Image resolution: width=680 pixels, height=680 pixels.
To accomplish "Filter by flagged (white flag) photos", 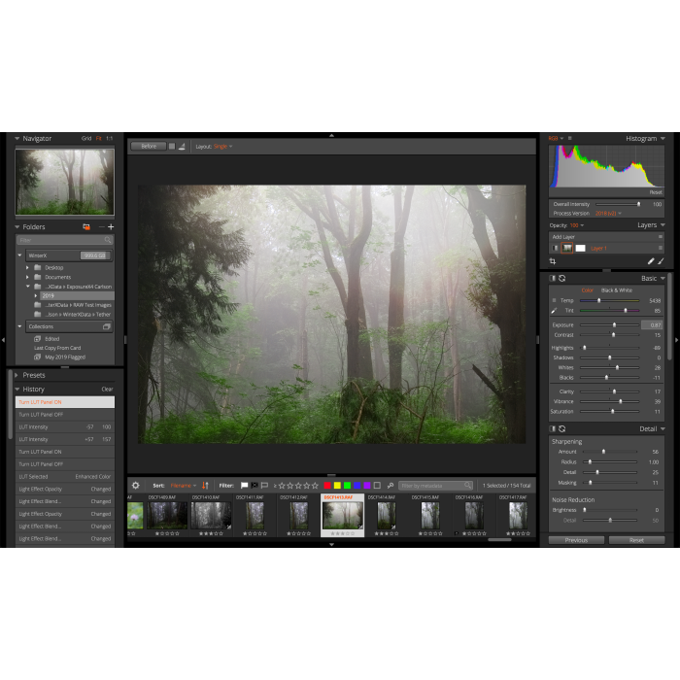I will (x=245, y=486).
